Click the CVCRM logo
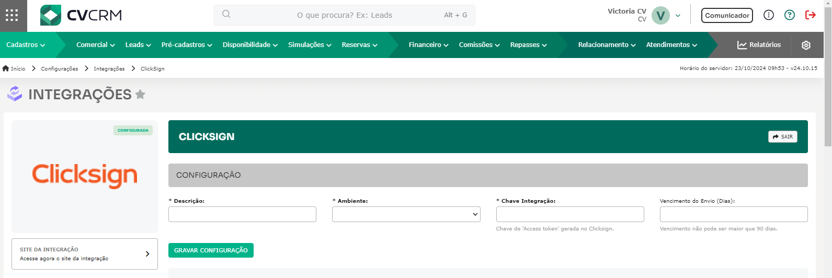This screenshot has height=278, width=832. point(81,15)
